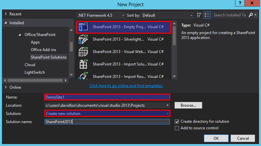261x146 pixels.
Task: Select the SharePoint 2013 Import Solution icon
Action: click(83, 64)
